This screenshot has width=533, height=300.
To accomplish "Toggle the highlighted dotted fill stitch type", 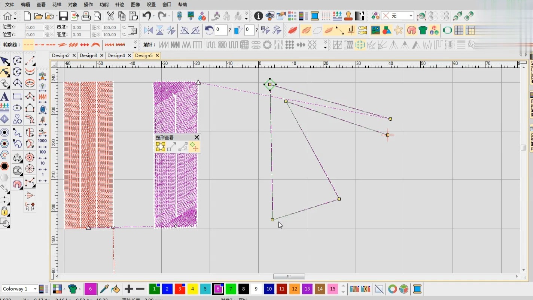I will [x=360, y=45].
